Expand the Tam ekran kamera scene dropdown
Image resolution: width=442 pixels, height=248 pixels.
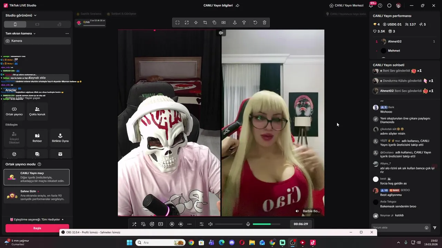tap(21, 33)
